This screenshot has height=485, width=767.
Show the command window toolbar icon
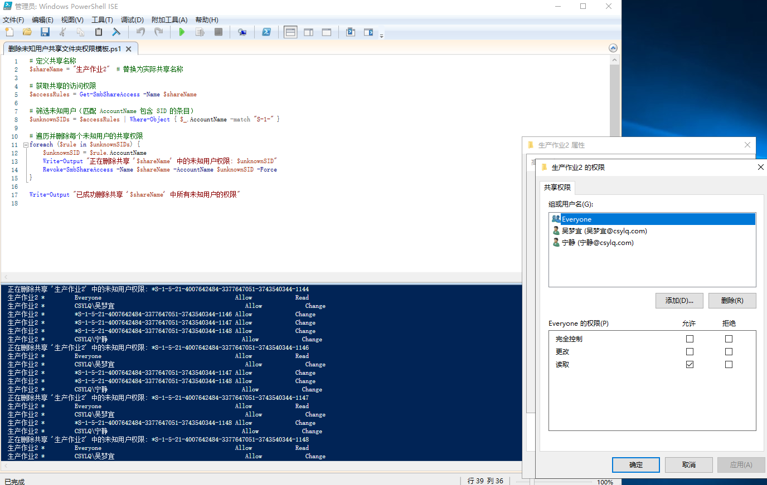coord(351,32)
